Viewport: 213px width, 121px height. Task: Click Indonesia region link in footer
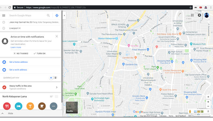point(163,116)
